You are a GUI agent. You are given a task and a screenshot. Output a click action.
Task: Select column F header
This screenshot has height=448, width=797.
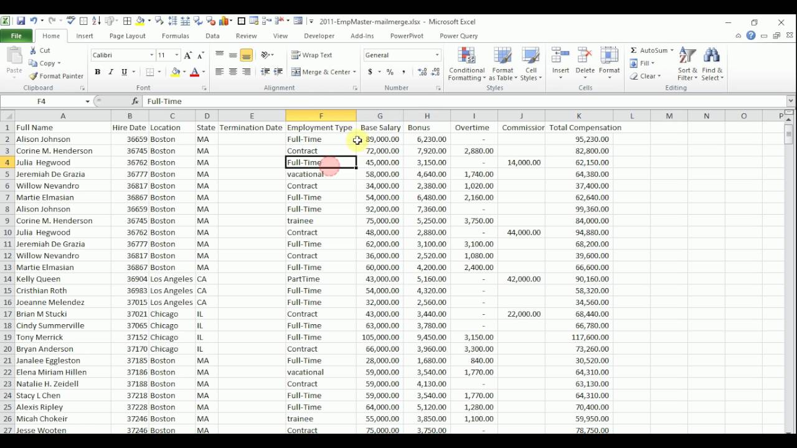[x=321, y=116]
